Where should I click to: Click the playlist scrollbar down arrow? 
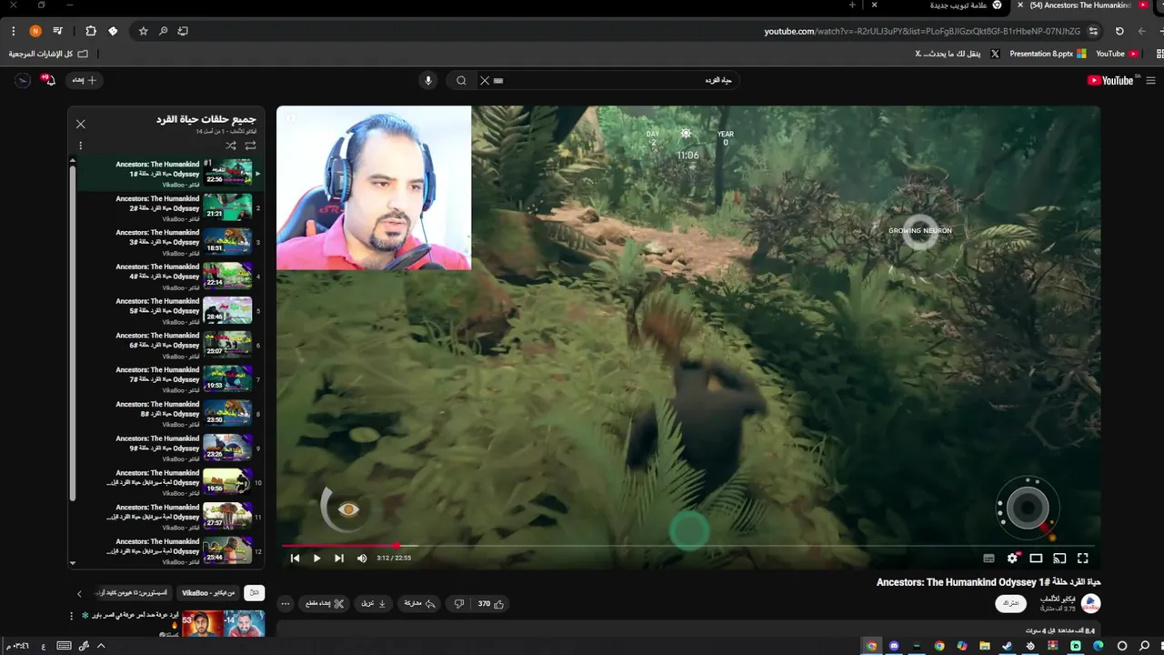point(73,563)
